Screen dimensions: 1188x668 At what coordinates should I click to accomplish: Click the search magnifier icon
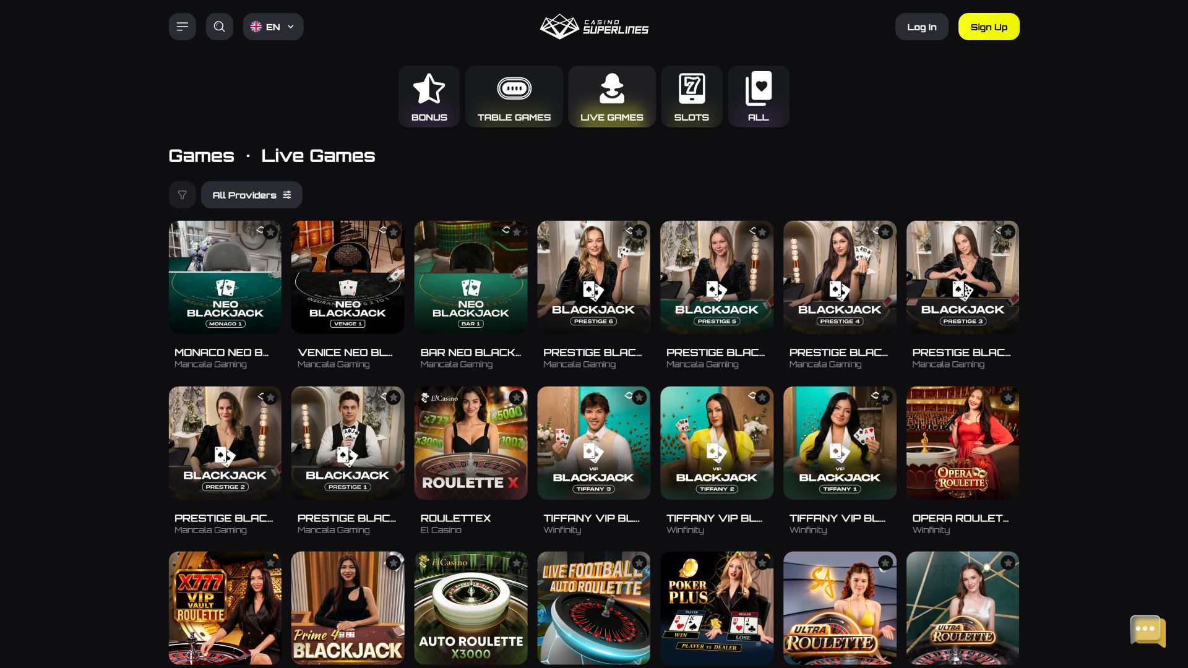(219, 27)
